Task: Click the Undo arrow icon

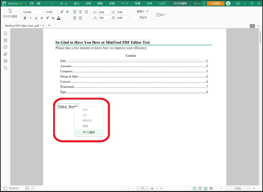Action: click(x=45, y=3)
